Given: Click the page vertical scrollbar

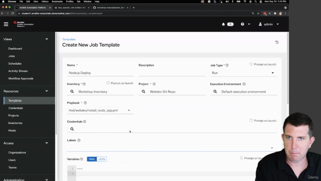Looking at the screenshot, I should coord(288,68).
